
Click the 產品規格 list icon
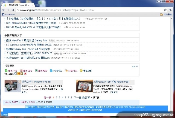tap(21, 71)
